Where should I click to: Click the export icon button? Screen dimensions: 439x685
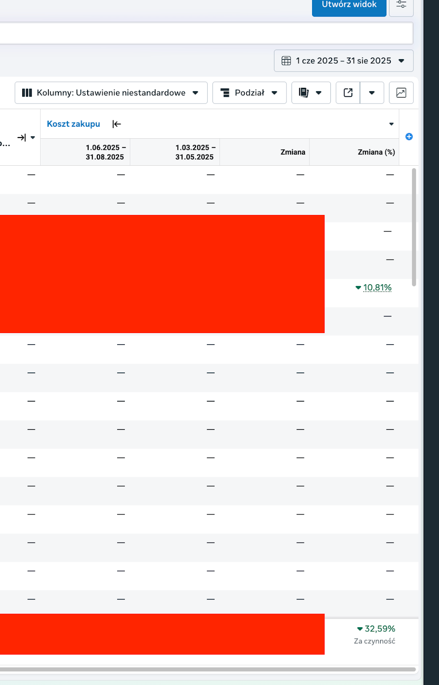[x=348, y=93]
